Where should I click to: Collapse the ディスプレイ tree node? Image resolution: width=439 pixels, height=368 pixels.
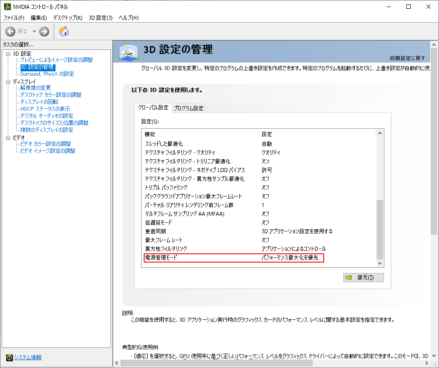click(8, 82)
